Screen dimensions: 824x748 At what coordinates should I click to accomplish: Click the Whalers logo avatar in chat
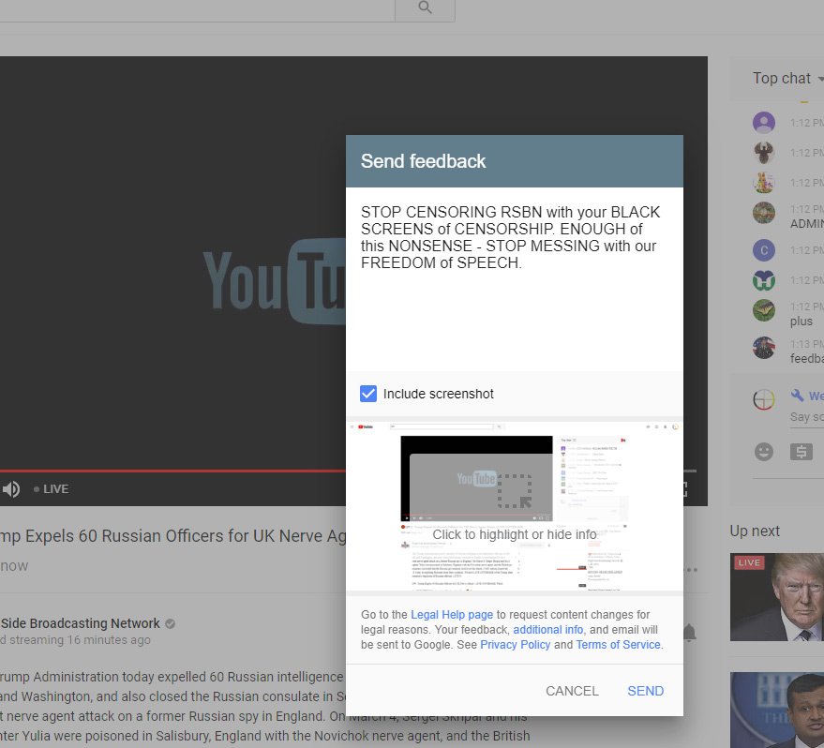coord(764,280)
